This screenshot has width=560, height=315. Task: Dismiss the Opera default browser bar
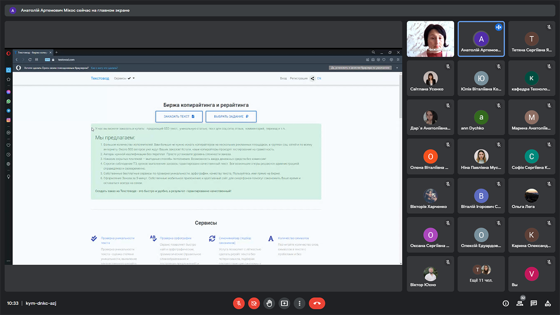[x=397, y=68]
